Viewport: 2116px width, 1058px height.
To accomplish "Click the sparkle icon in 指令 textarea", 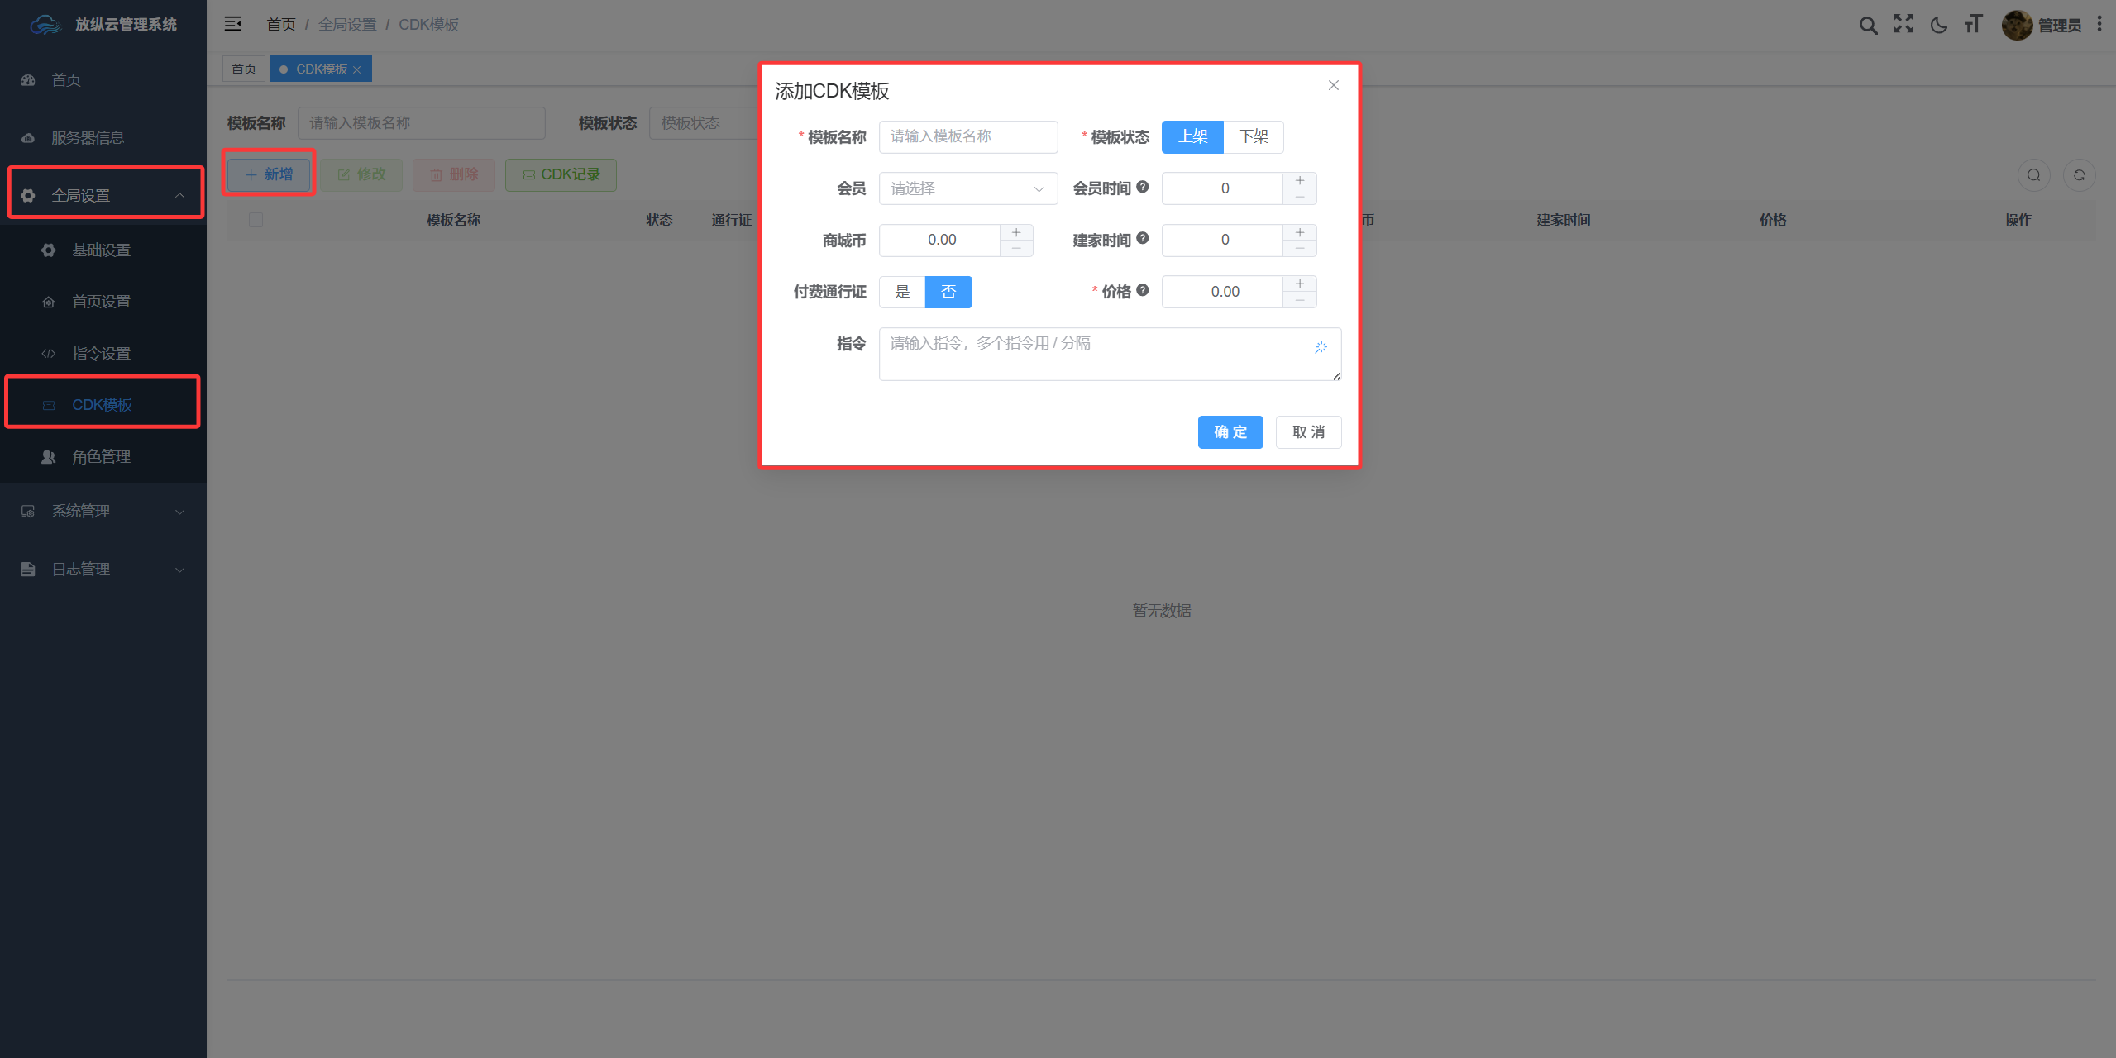I will click(x=1321, y=347).
